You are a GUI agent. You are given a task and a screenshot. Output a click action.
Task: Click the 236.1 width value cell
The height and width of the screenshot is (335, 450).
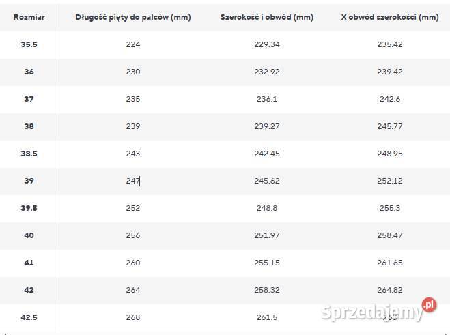coord(266,99)
